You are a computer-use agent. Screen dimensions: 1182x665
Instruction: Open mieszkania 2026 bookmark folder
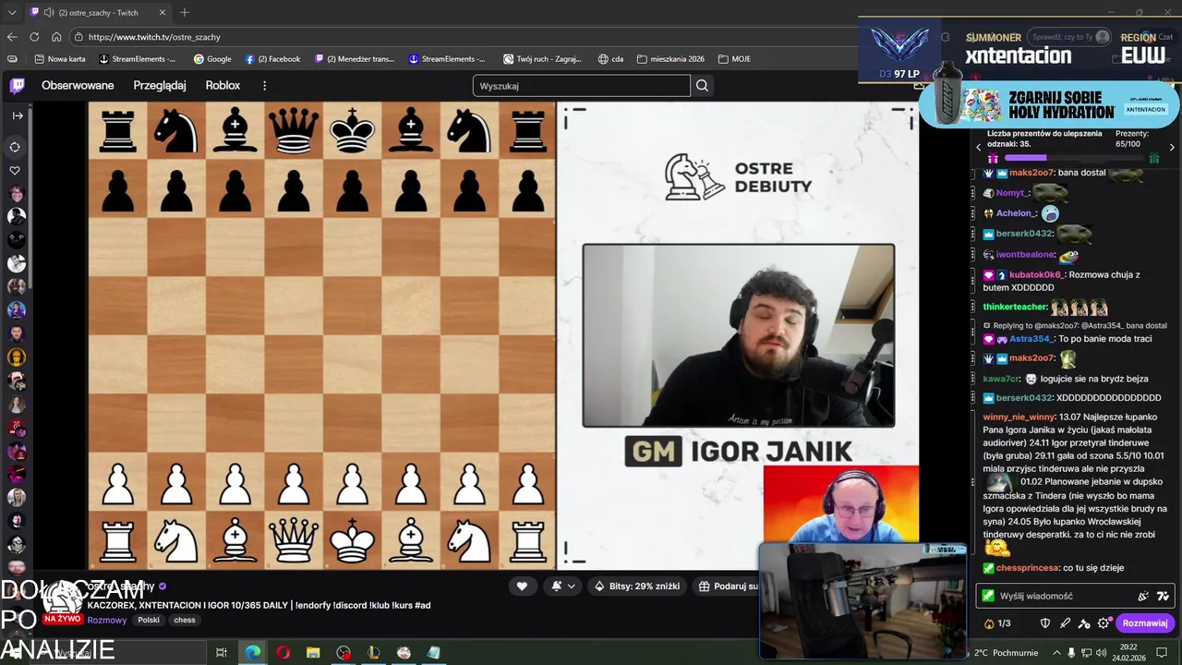click(670, 59)
